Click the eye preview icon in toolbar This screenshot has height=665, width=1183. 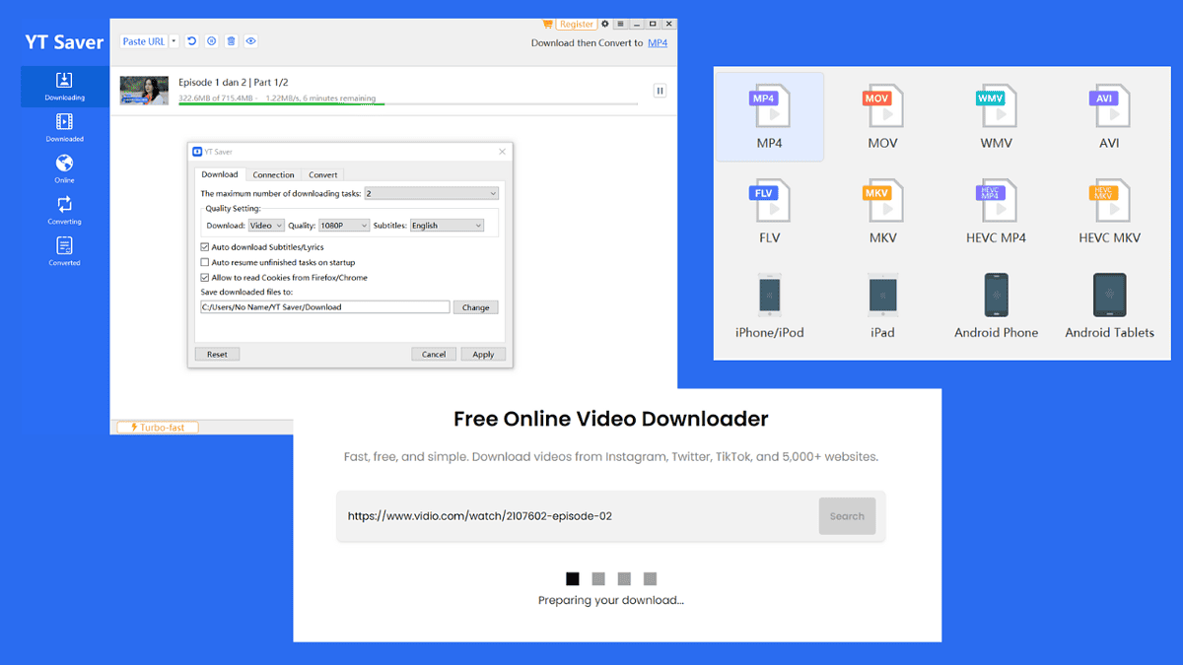coord(250,40)
